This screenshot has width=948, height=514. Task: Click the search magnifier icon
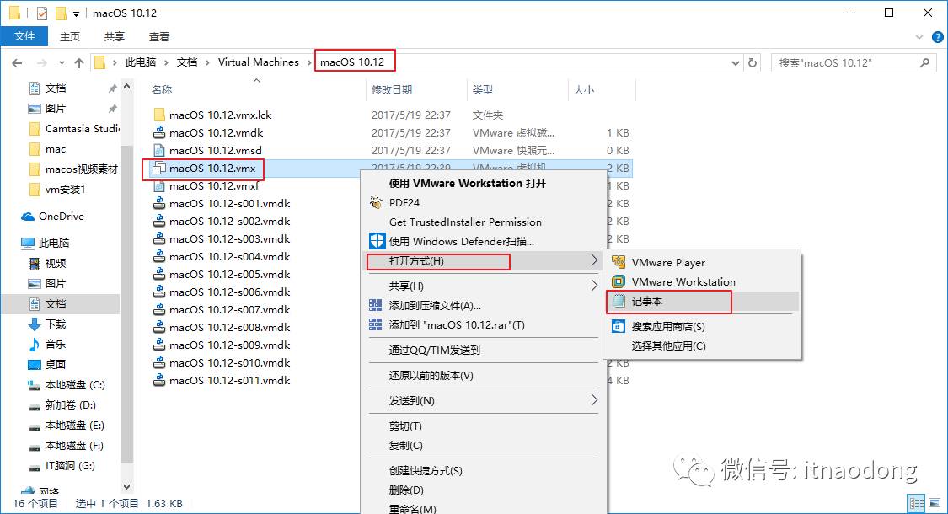924,62
